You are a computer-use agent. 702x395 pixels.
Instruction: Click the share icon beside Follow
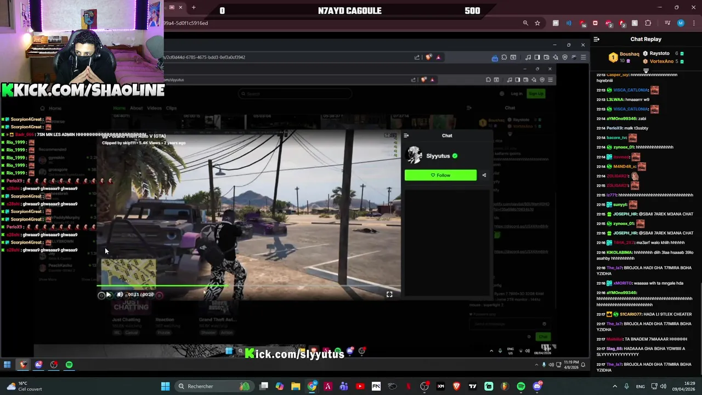point(484,175)
